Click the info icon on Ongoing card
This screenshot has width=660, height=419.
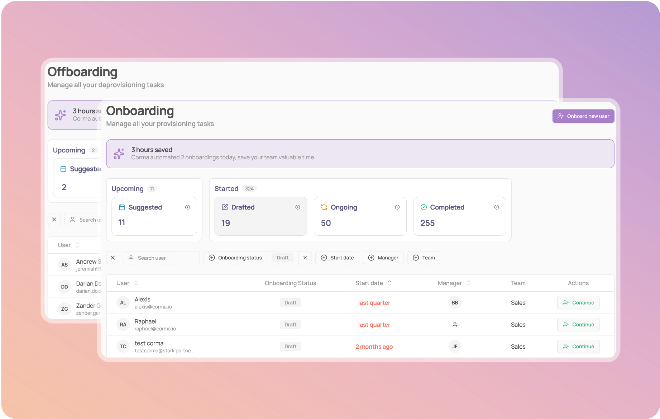click(x=397, y=207)
